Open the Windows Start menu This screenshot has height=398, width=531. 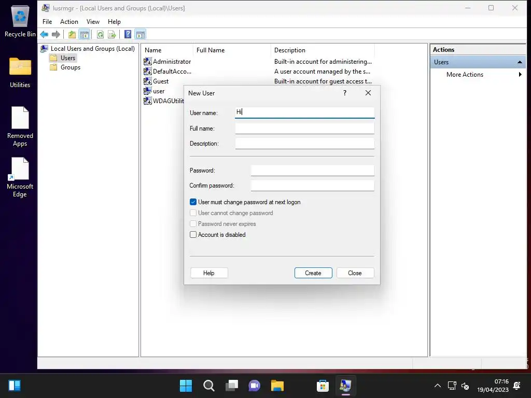(x=186, y=386)
